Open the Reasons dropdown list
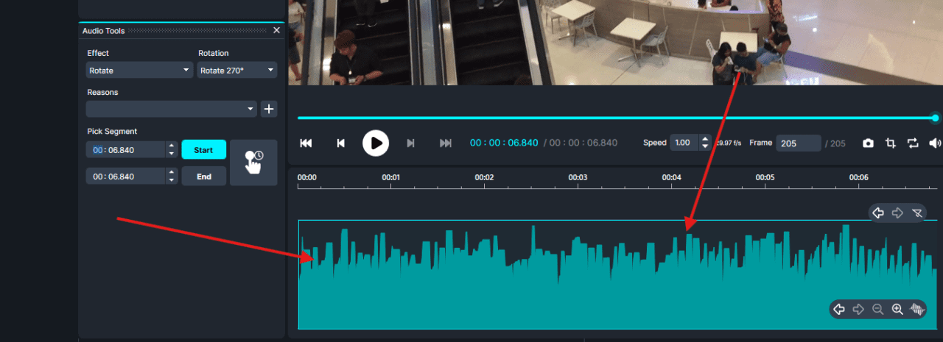 (171, 109)
